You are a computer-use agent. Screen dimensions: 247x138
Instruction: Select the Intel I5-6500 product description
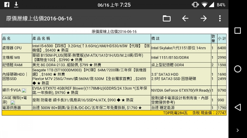click(91, 48)
